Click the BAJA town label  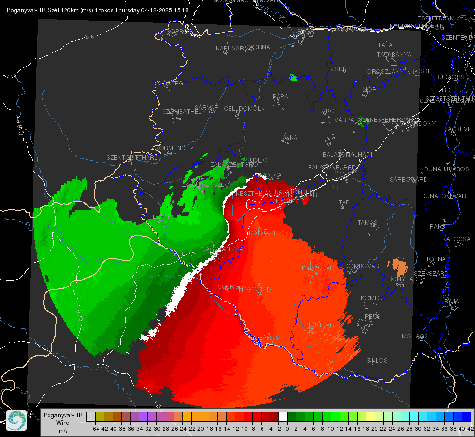click(x=452, y=302)
